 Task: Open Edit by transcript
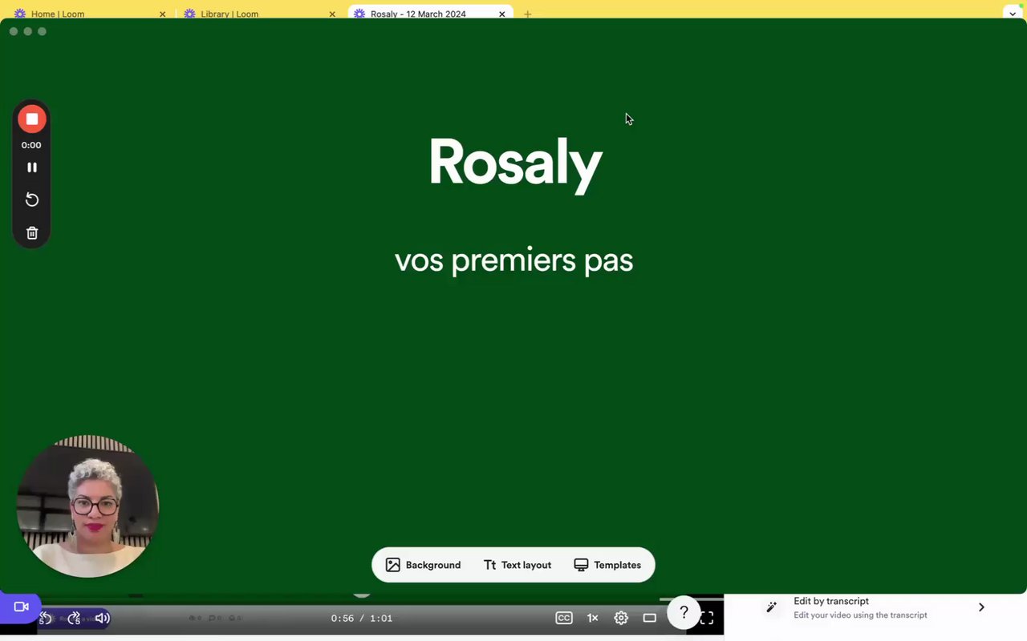tap(875, 607)
